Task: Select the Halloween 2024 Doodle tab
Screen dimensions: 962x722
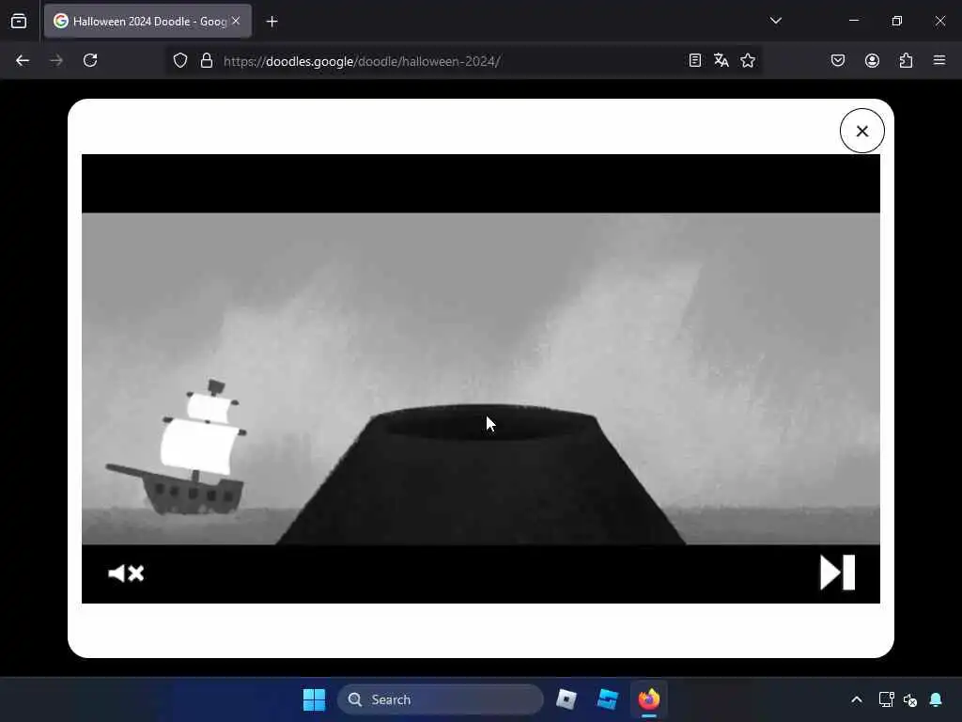Action: click(147, 21)
